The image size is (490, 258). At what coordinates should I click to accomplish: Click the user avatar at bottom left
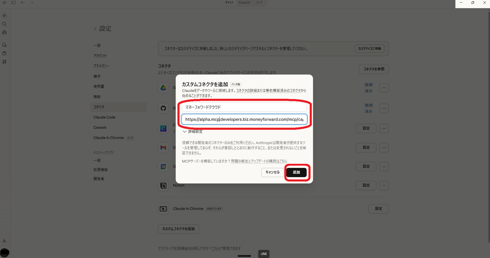pyautogui.click(x=4, y=253)
